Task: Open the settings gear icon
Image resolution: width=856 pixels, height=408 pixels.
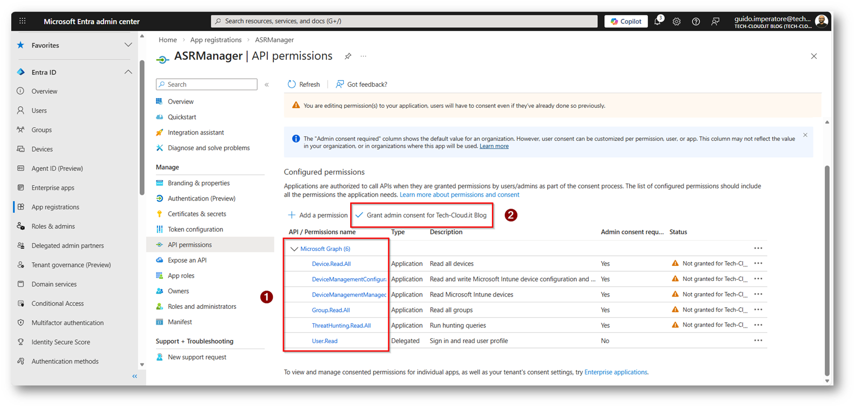Action: 677,21
